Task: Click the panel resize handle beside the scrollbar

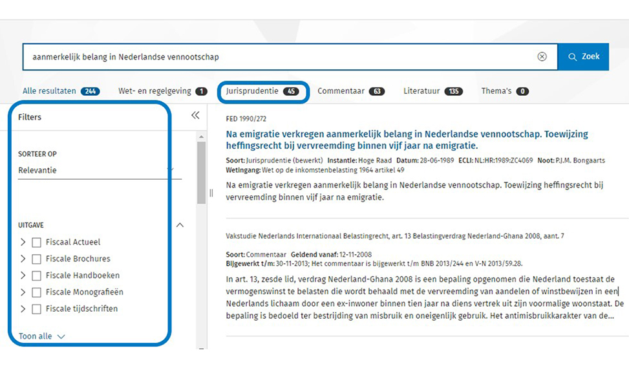Action: (211, 193)
